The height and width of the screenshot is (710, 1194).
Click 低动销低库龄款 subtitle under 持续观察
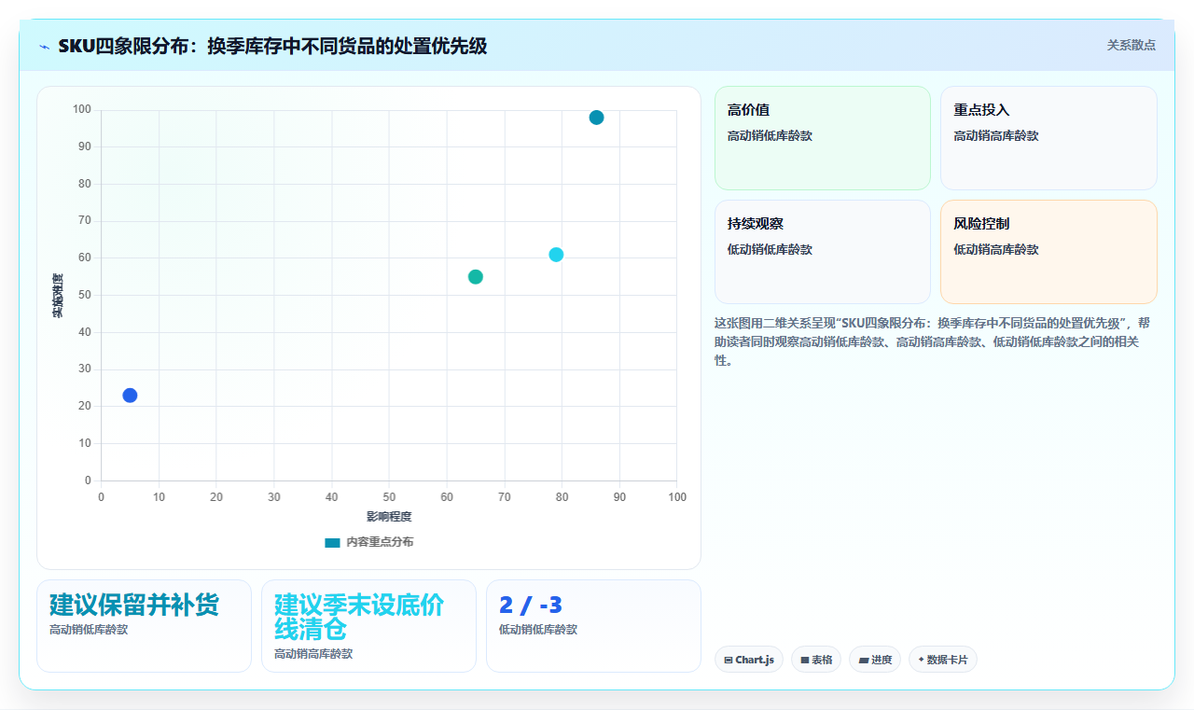pyautogui.click(x=770, y=250)
